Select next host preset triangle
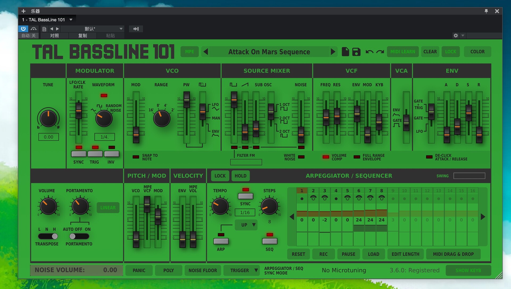Viewport: 511px width, 289px height. pyautogui.click(x=57, y=29)
